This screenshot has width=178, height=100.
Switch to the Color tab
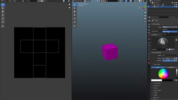pos(158,67)
